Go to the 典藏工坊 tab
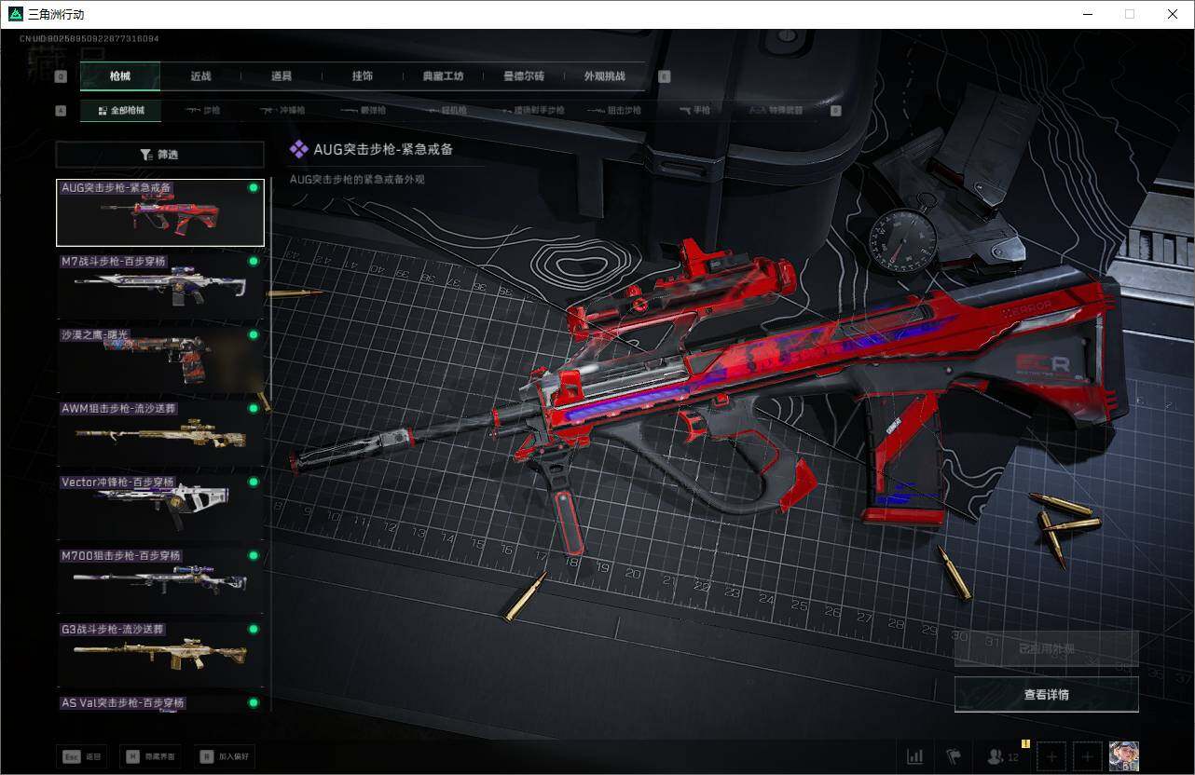The image size is (1195, 775). (443, 76)
